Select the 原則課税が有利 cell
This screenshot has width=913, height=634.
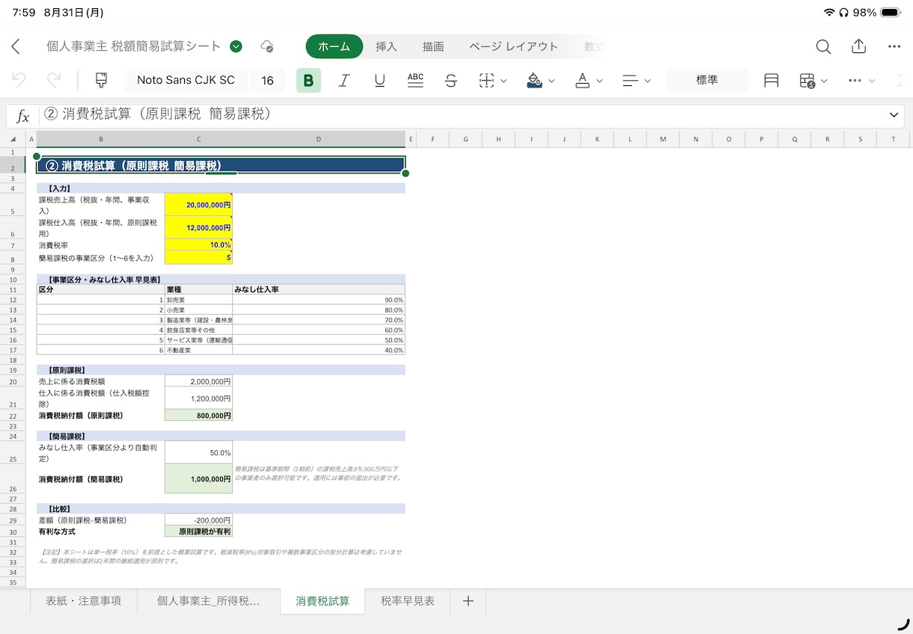(198, 532)
